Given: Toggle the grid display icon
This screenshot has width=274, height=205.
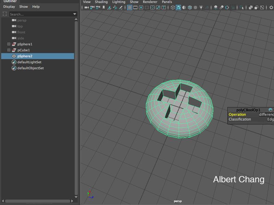Looking at the screenshot, I should pos(129,7).
